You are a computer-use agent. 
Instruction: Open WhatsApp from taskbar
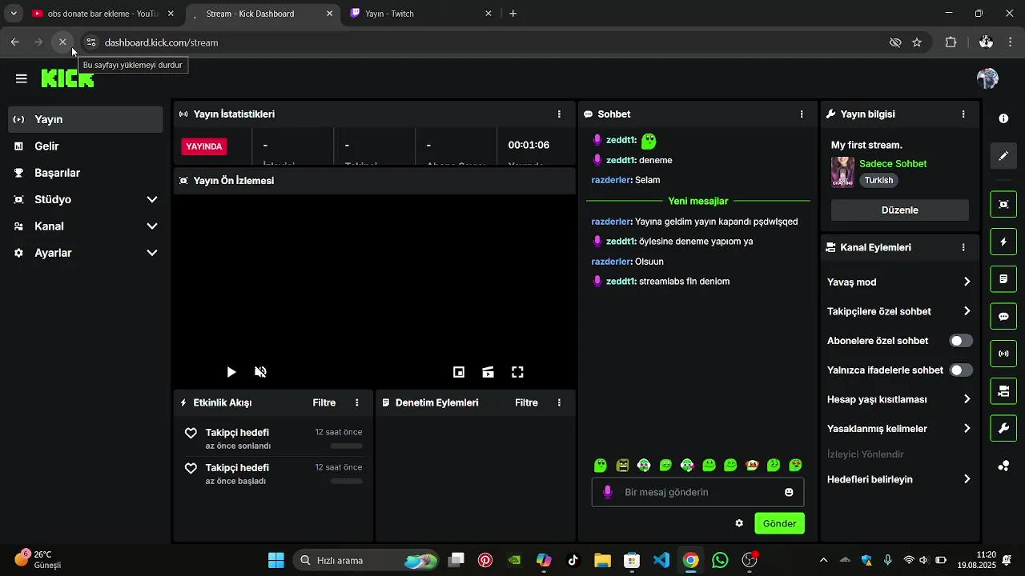pyautogui.click(x=720, y=560)
